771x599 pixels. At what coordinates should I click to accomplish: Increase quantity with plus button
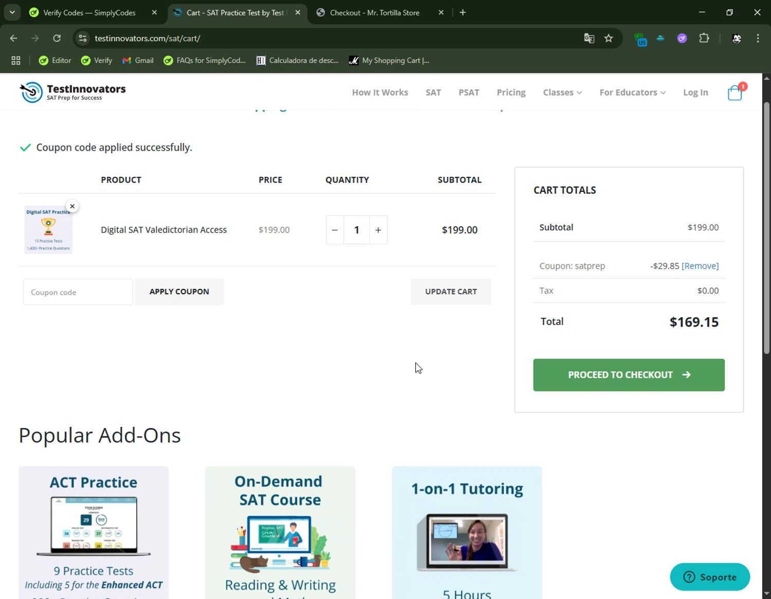(378, 230)
